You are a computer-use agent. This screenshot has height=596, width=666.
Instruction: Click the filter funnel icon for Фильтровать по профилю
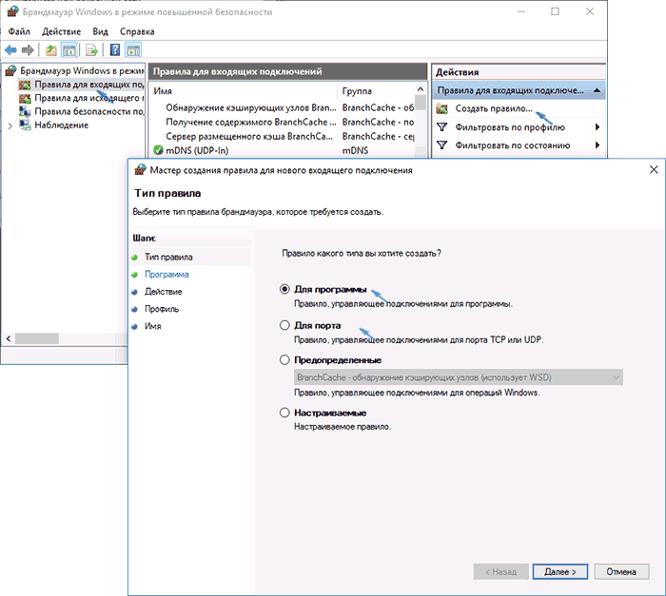tap(441, 127)
